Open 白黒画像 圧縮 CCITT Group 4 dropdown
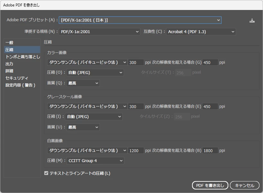This screenshot has width=263, height=193. pyautogui.click(x=95, y=161)
